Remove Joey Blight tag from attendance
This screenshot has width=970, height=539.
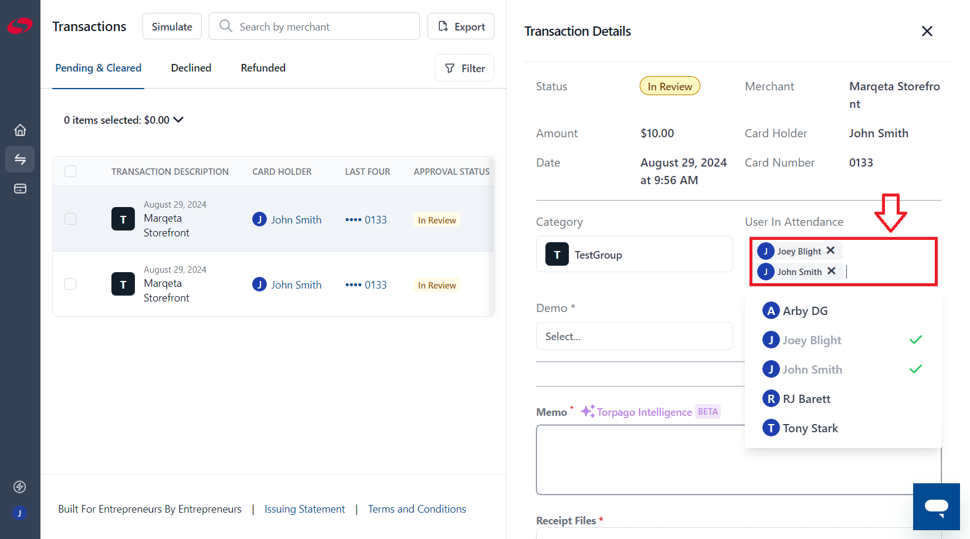[x=830, y=250]
